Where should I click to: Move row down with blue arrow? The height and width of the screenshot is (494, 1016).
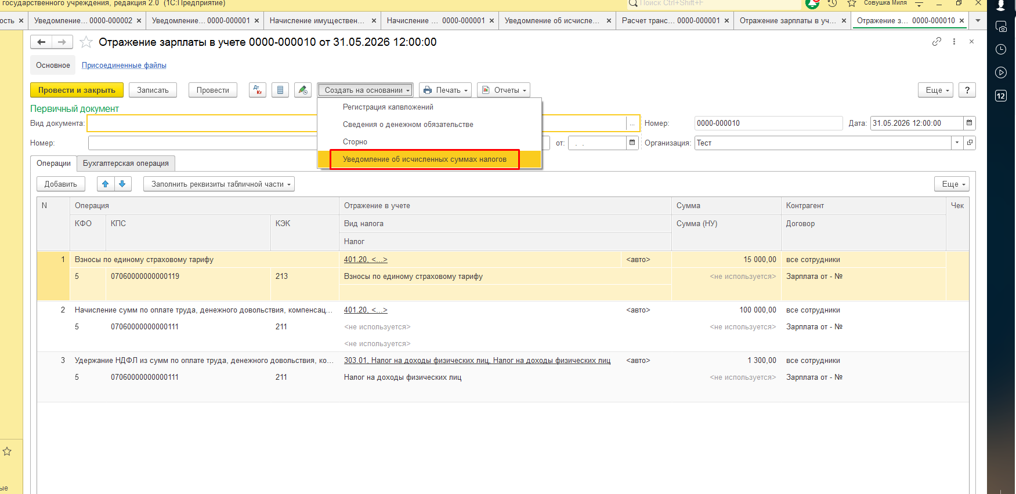[x=122, y=184]
